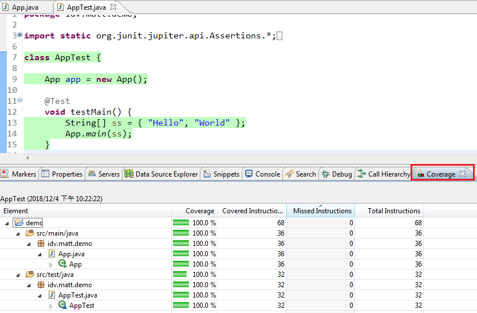
Task: Click the AppTest class icon in coverage tree
Action: coord(62,306)
